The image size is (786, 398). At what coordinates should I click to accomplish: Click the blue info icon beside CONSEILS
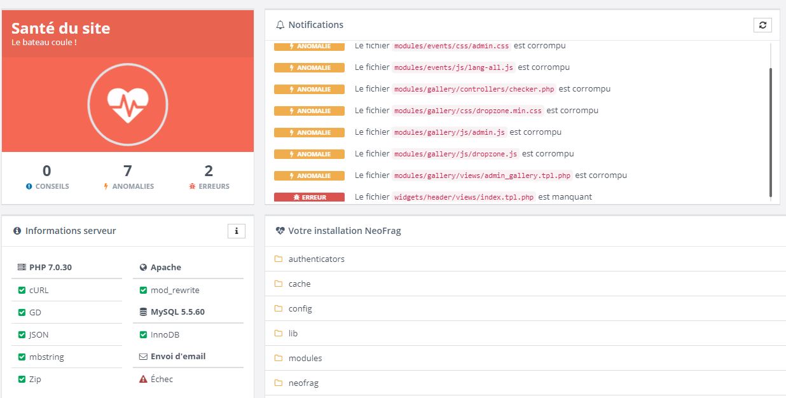[29, 186]
